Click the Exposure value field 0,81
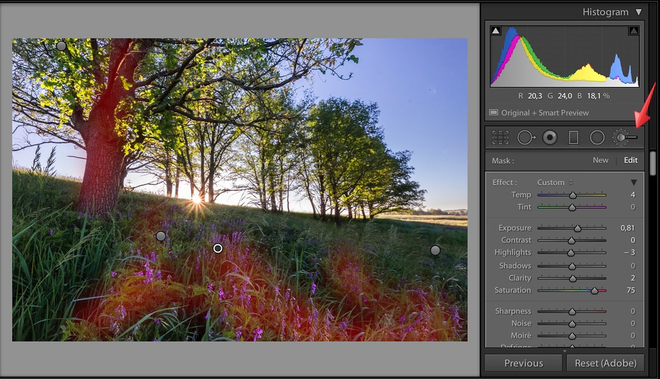The height and width of the screenshot is (379, 660). click(x=627, y=228)
